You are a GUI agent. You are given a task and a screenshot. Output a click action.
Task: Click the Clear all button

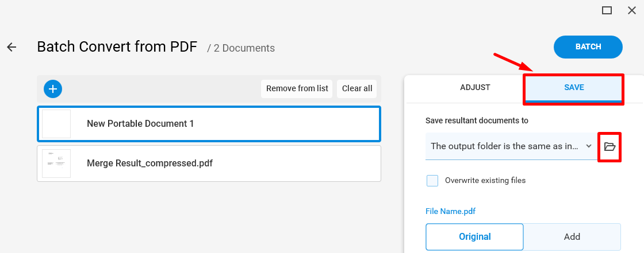357,88
